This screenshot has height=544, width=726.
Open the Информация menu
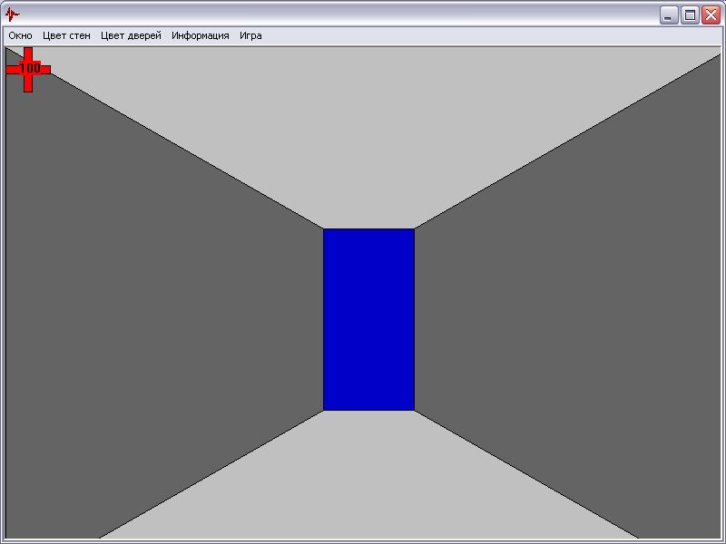point(200,36)
